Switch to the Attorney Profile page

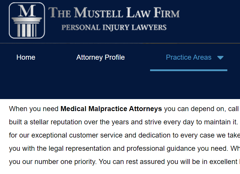point(101,57)
